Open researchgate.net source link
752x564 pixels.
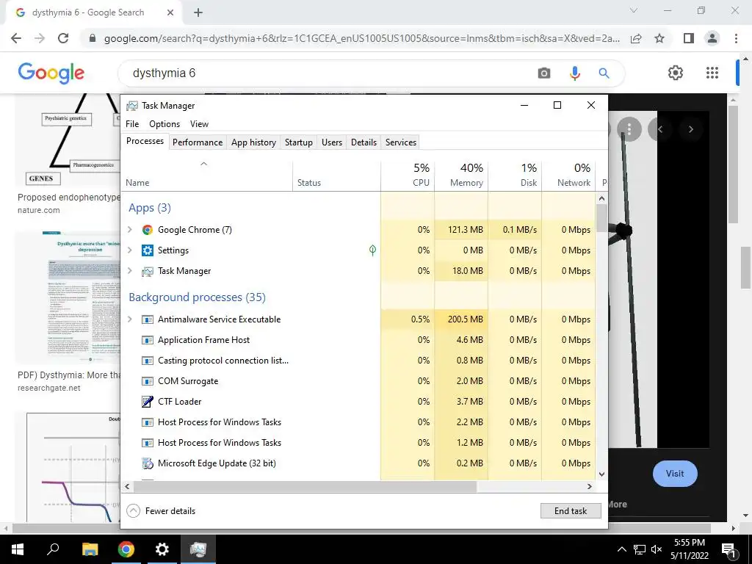[x=49, y=388]
